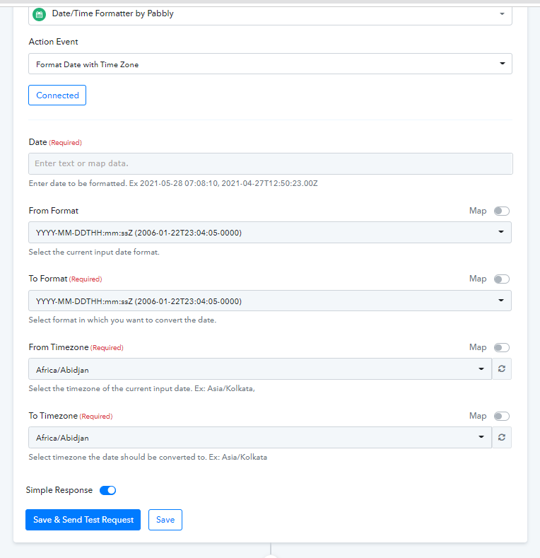540x558 pixels.
Task: Click the Save button
Action: pos(165,520)
